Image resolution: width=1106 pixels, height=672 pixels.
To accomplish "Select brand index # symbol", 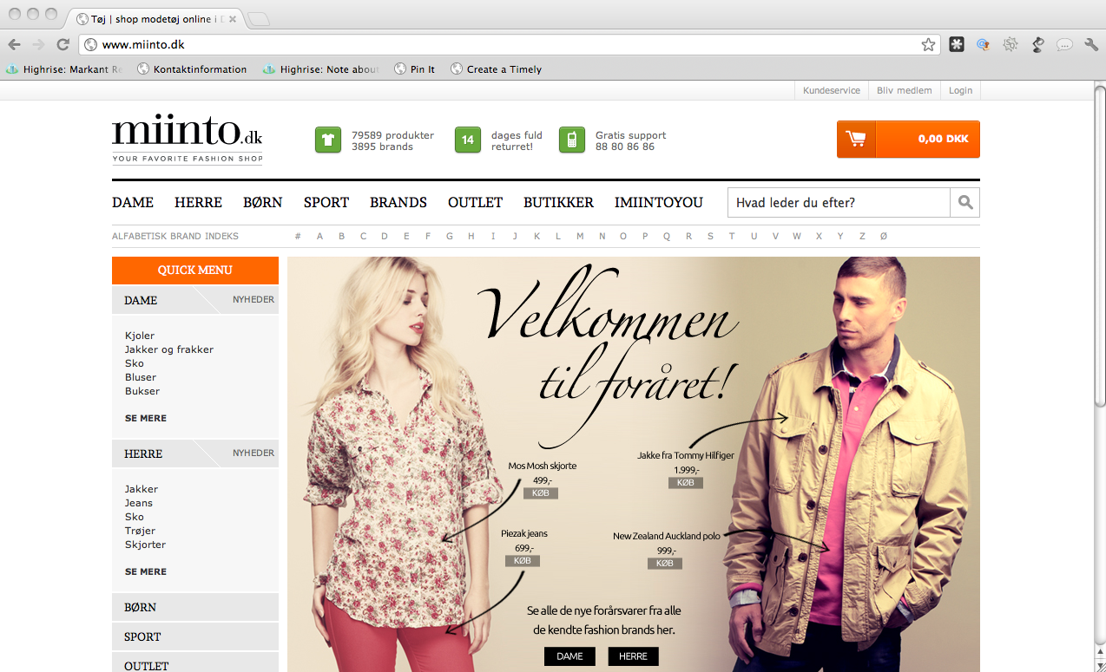I will click(x=298, y=236).
